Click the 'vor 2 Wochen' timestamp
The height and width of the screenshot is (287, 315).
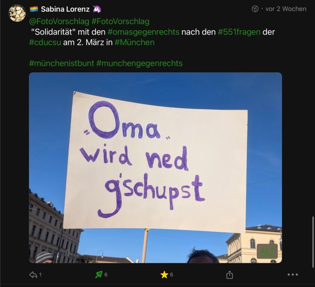coord(286,9)
